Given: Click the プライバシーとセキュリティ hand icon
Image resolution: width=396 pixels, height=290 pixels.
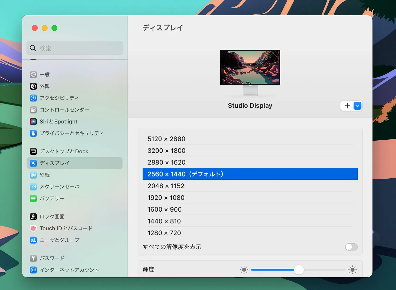Looking at the screenshot, I should coord(33,133).
